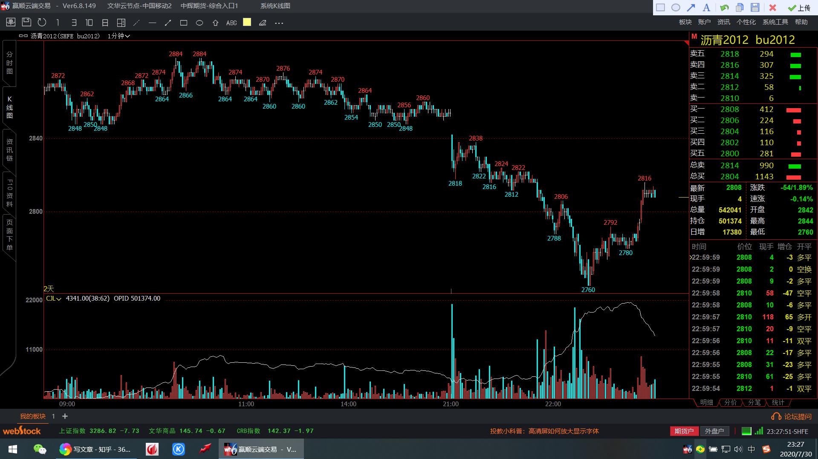Pick the screenshot rectangle annotation tool
The image size is (818, 459).
660,7
